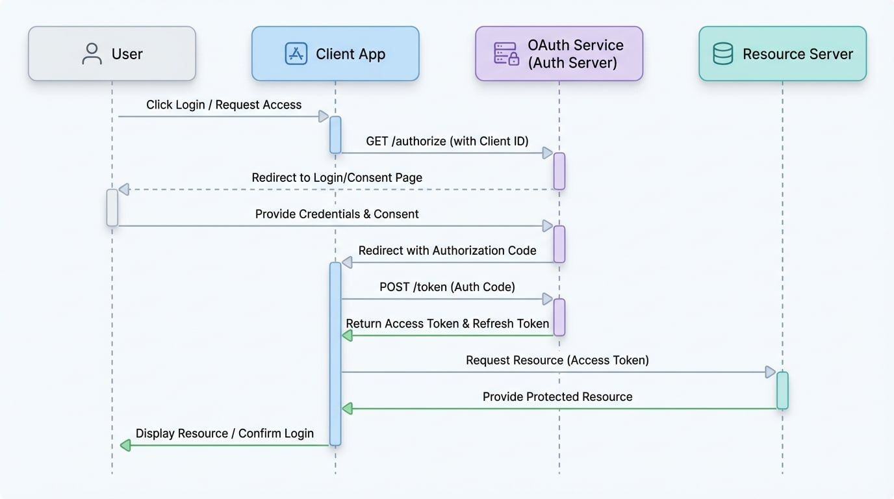Select the User header box

click(x=111, y=53)
